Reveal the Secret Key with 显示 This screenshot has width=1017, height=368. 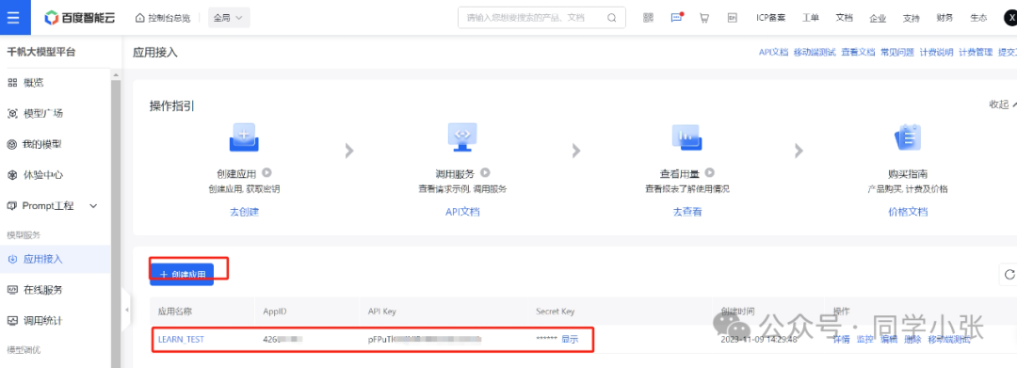click(570, 339)
